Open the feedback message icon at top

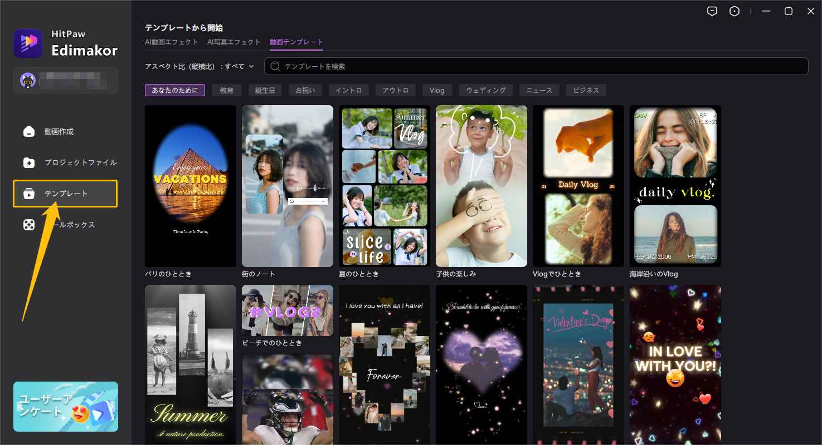point(712,11)
